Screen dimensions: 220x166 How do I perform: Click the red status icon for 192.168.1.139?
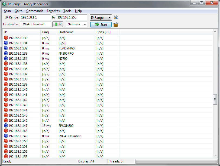[6, 84]
